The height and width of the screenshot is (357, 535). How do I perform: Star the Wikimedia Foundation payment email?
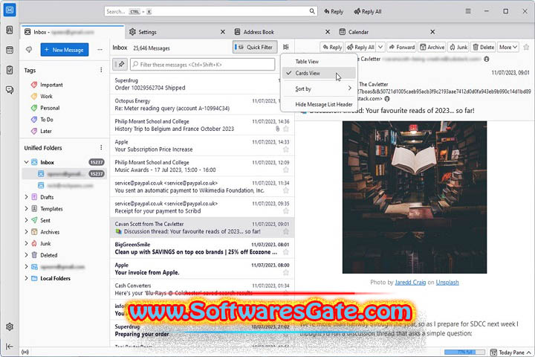point(286,190)
